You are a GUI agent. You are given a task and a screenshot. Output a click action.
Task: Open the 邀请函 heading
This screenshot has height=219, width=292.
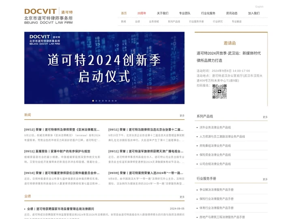pyautogui.click(x=230, y=43)
